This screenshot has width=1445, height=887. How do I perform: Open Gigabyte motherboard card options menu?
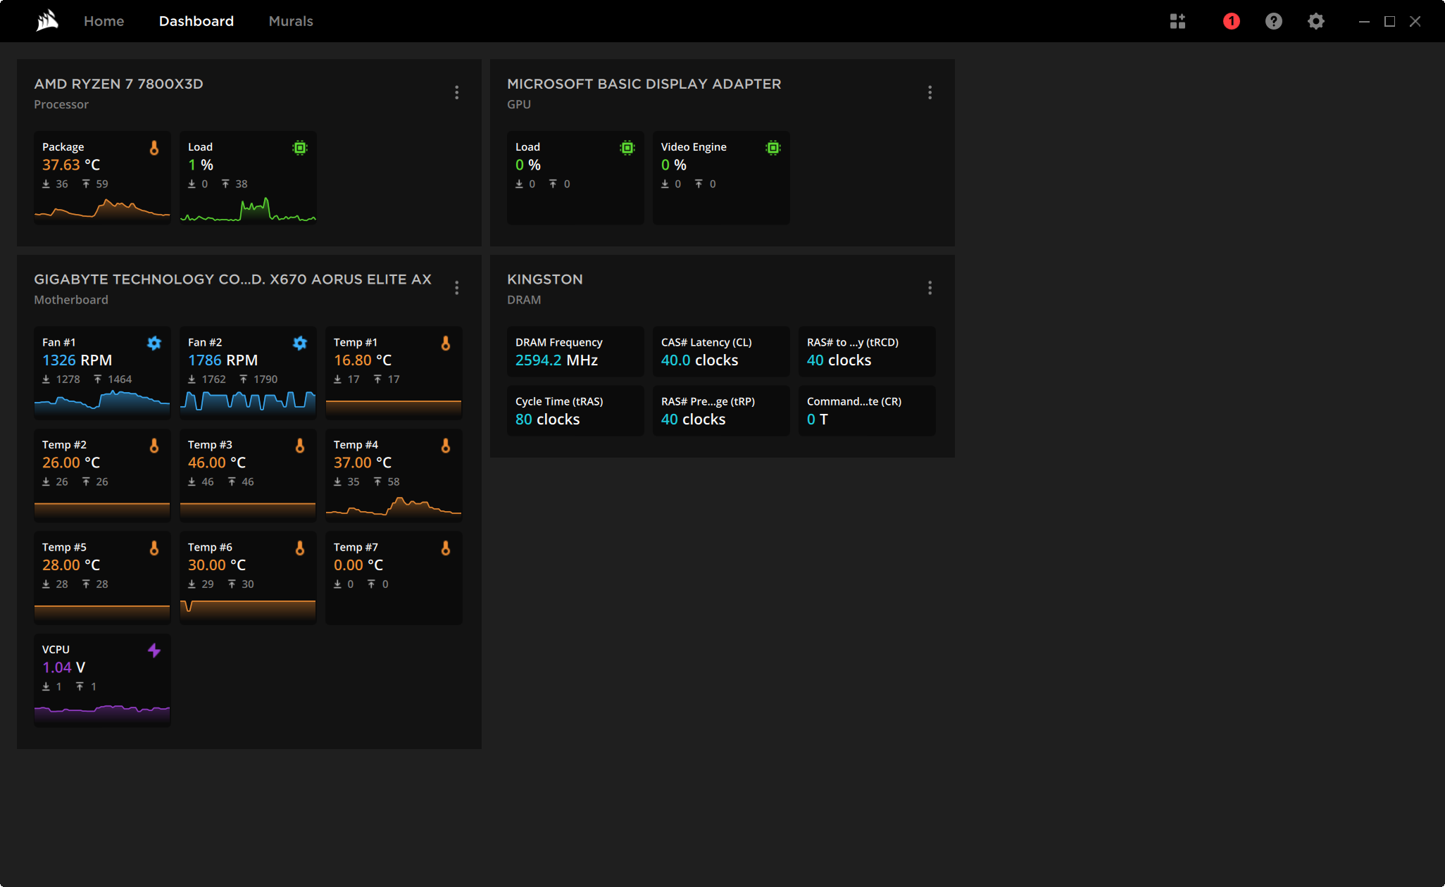[x=457, y=288]
